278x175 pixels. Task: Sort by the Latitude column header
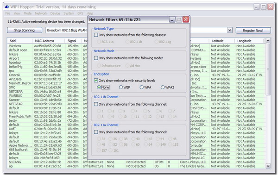[221, 41]
